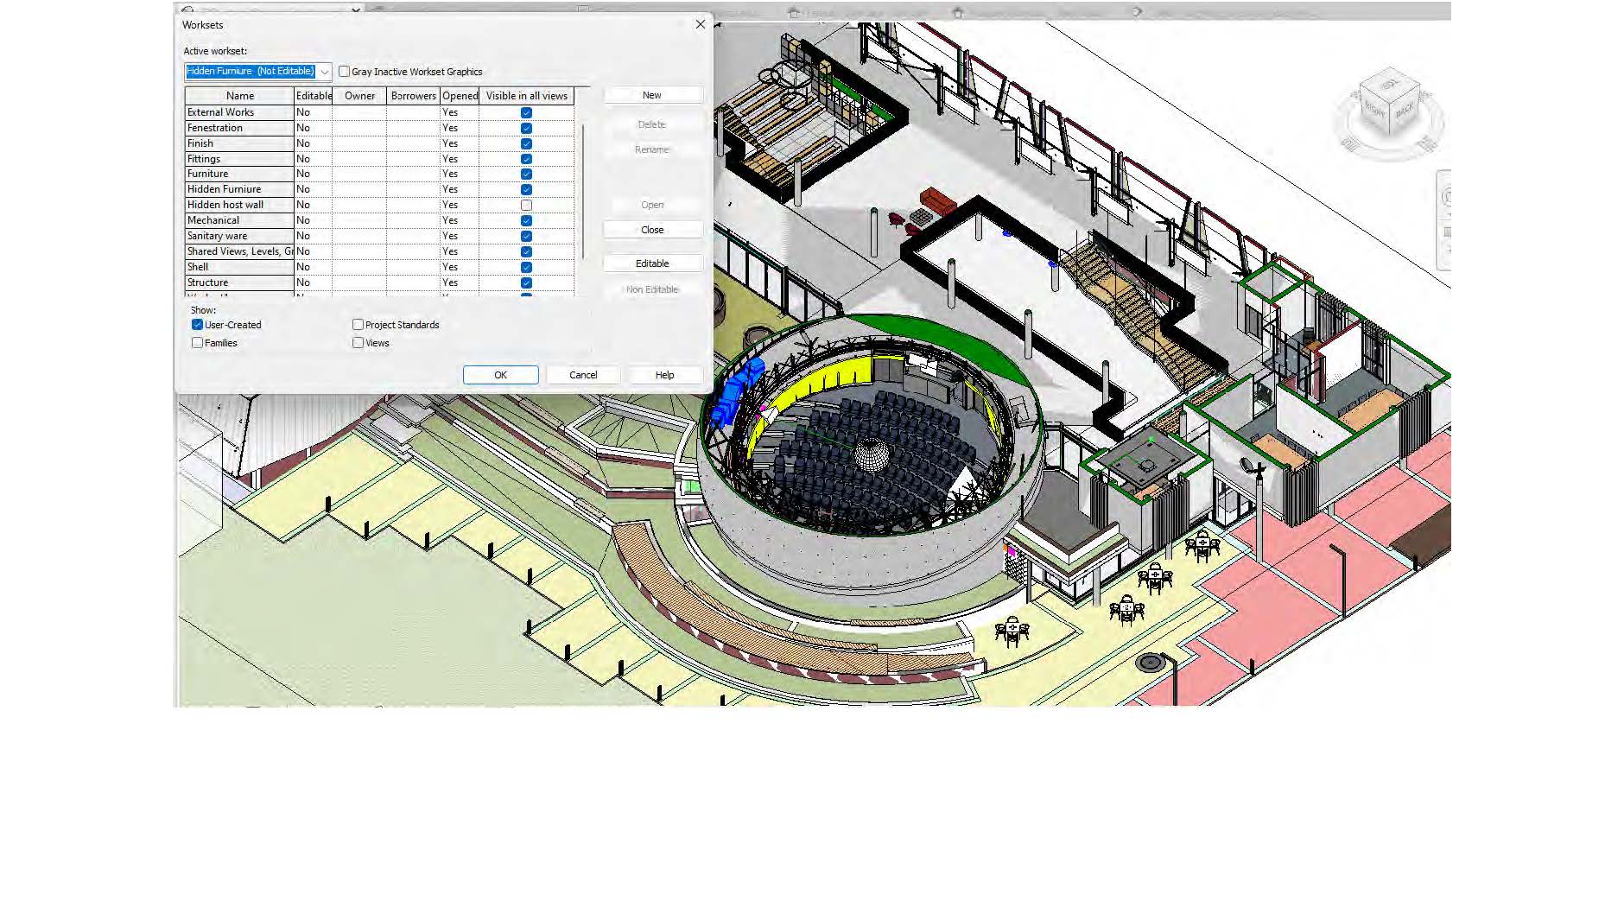Click the TOP face of the ViewCube
Viewport: 1624px width, 914px height.
click(x=1390, y=85)
